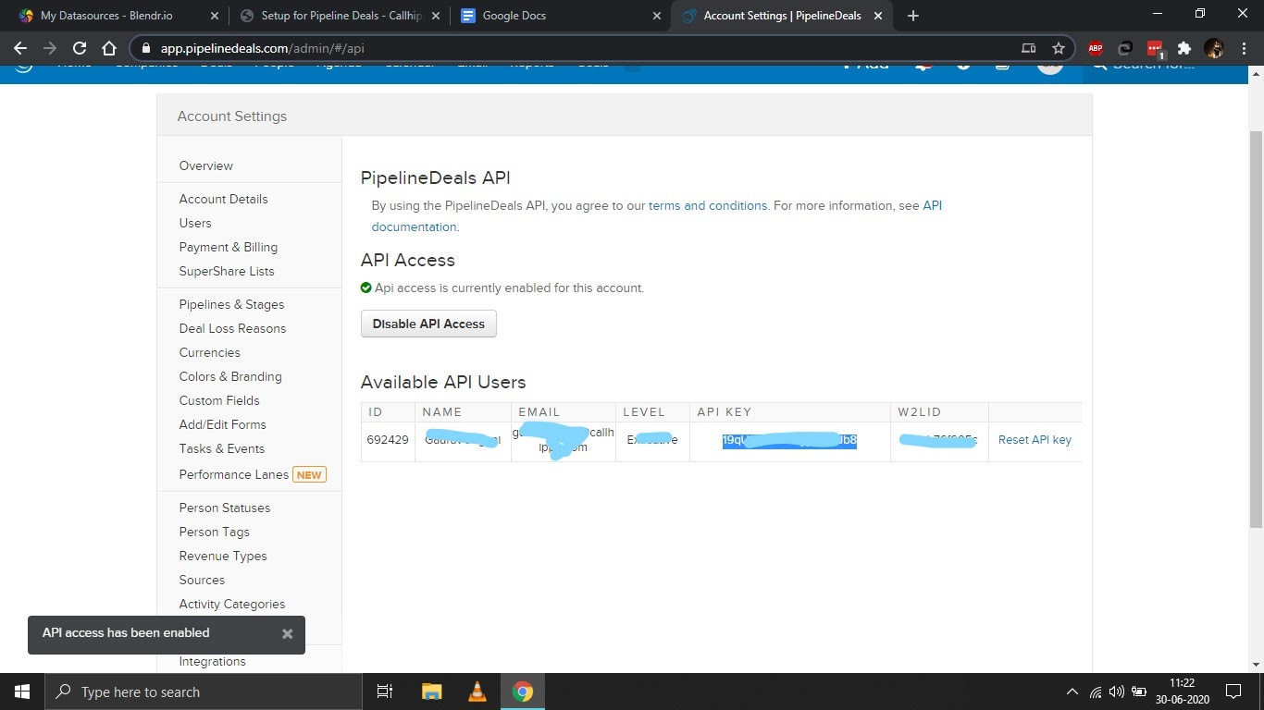Open the Extensions puzzle piece menu

[1184, 48]
